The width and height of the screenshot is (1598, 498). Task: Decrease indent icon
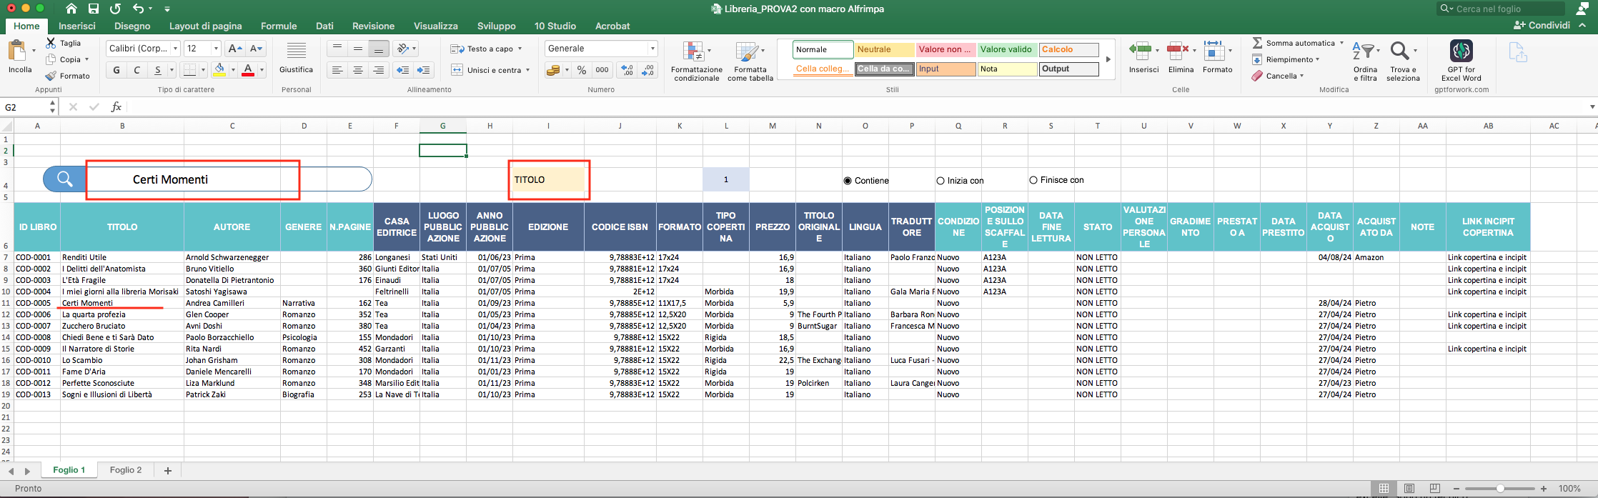[x=403, y=70]
